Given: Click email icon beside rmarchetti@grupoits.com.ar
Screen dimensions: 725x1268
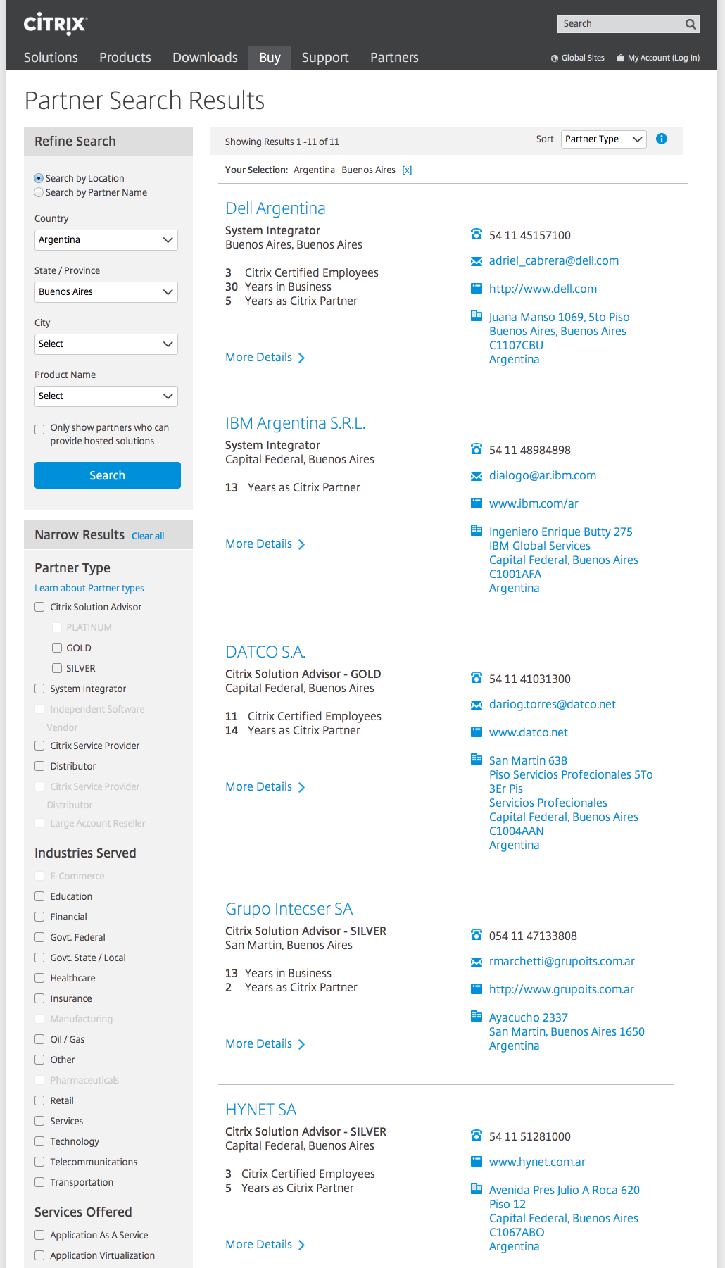Looking at the screenshot, I should point(477,962).
